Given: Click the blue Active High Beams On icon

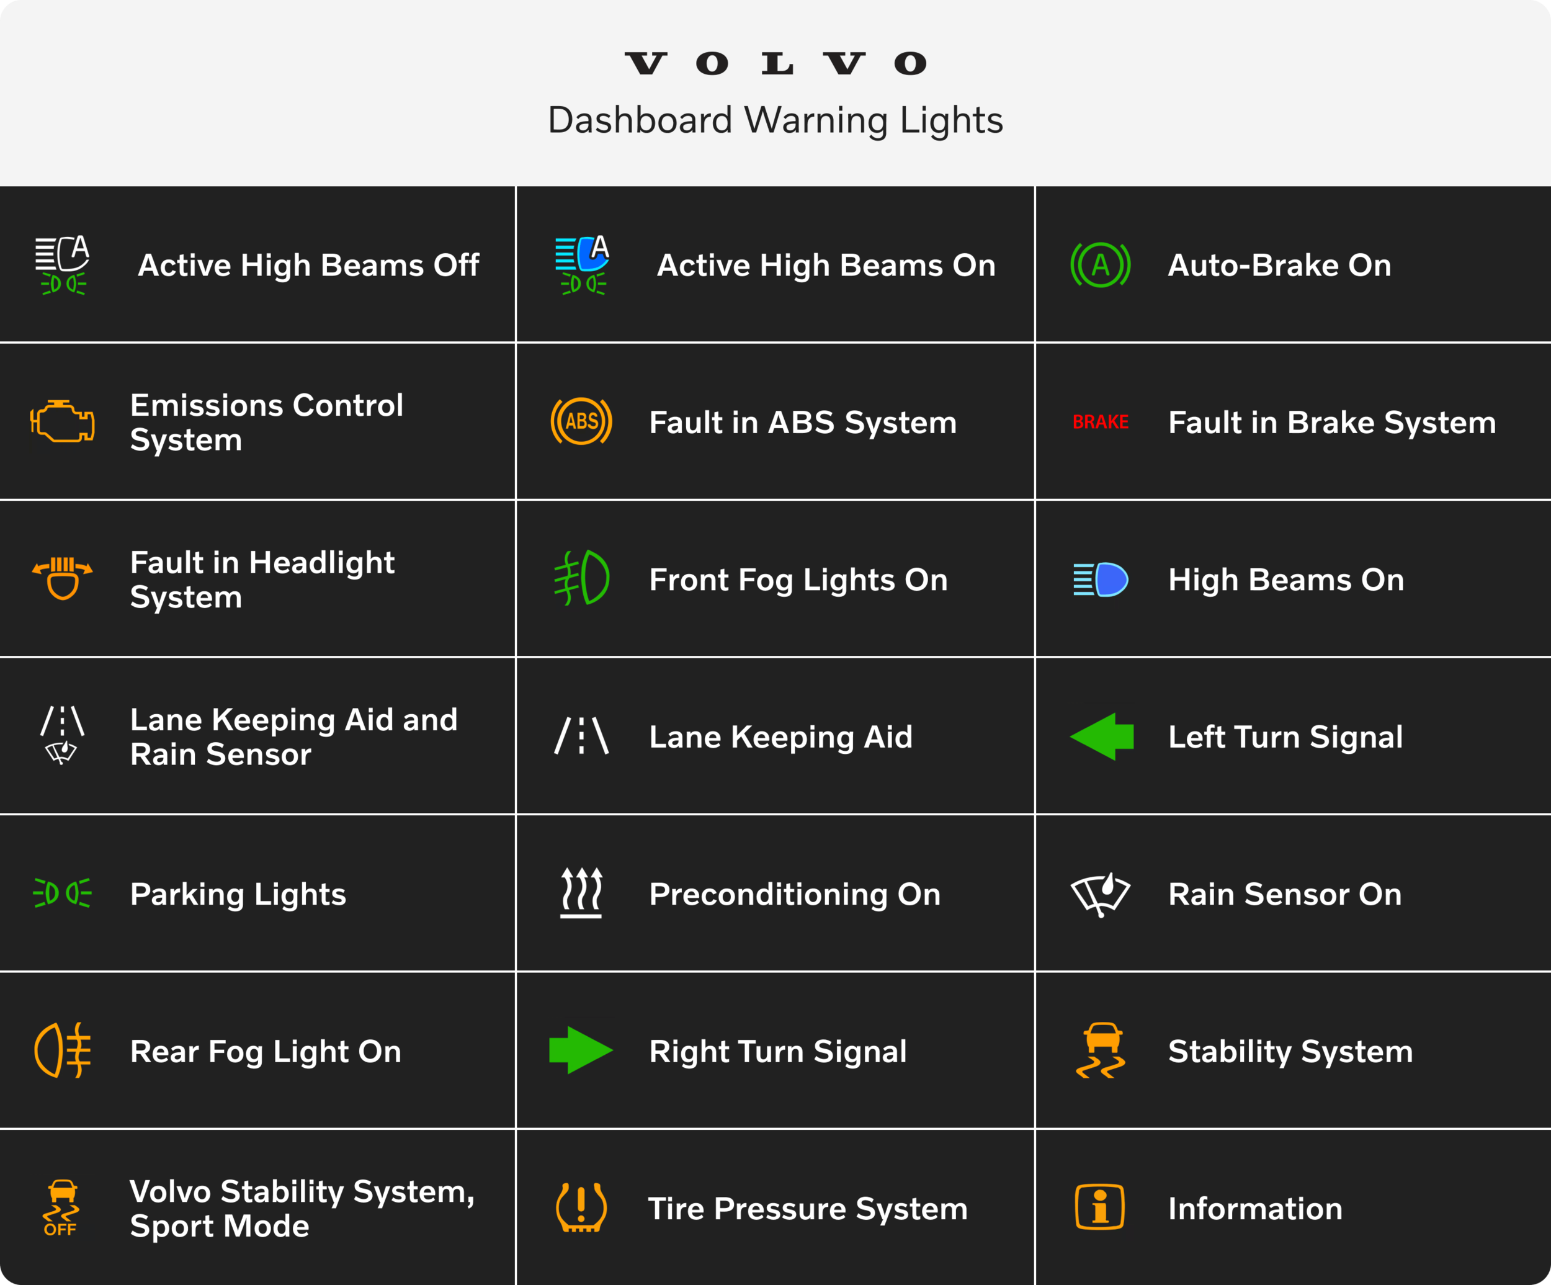Looking at the screenshot, I should pyautogui.click(x=582, y=265).
